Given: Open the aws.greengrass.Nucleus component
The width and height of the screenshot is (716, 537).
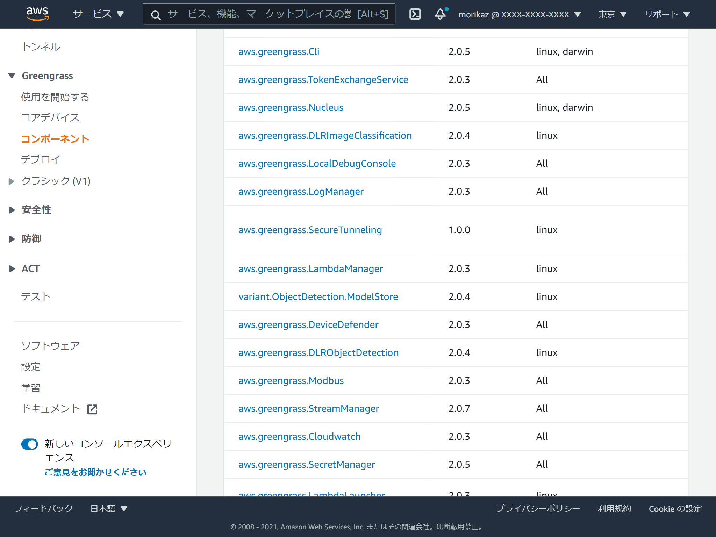Looking at the screenshot, I should (x=291, y=108).
